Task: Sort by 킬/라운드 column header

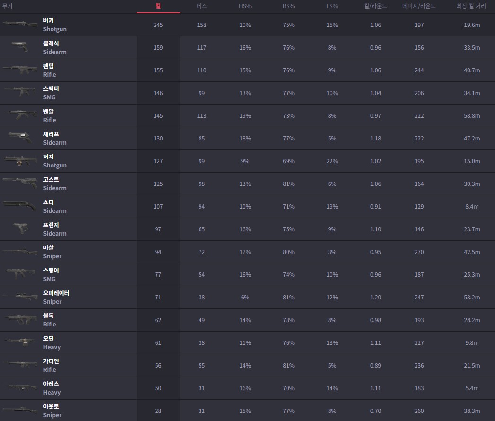Action: click(376, 6)
